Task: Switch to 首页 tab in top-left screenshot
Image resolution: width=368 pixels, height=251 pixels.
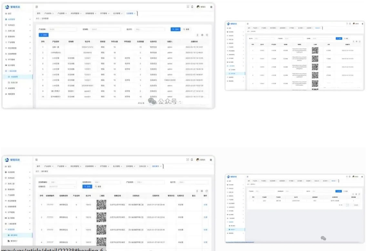Action: tap(39, 14)
